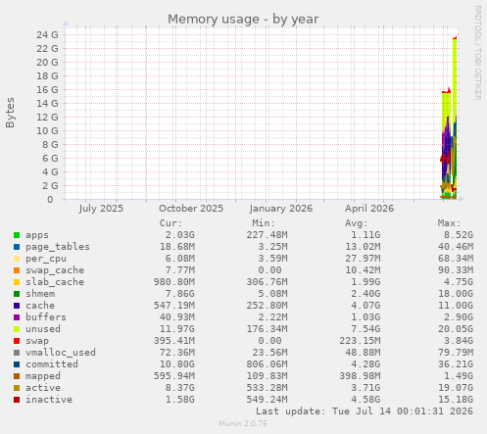
Task: Click the 'cache' legend label
Action: click(x=40, y=306)
